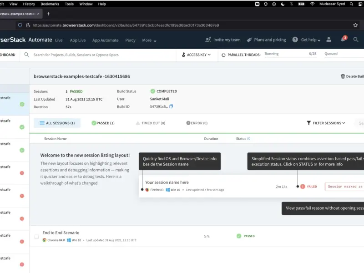Click the Wi-Fi icon in the macOS menu bar
Image resolution: width=364 pixels, height=273 pixels.
click(x=312, y=4)
